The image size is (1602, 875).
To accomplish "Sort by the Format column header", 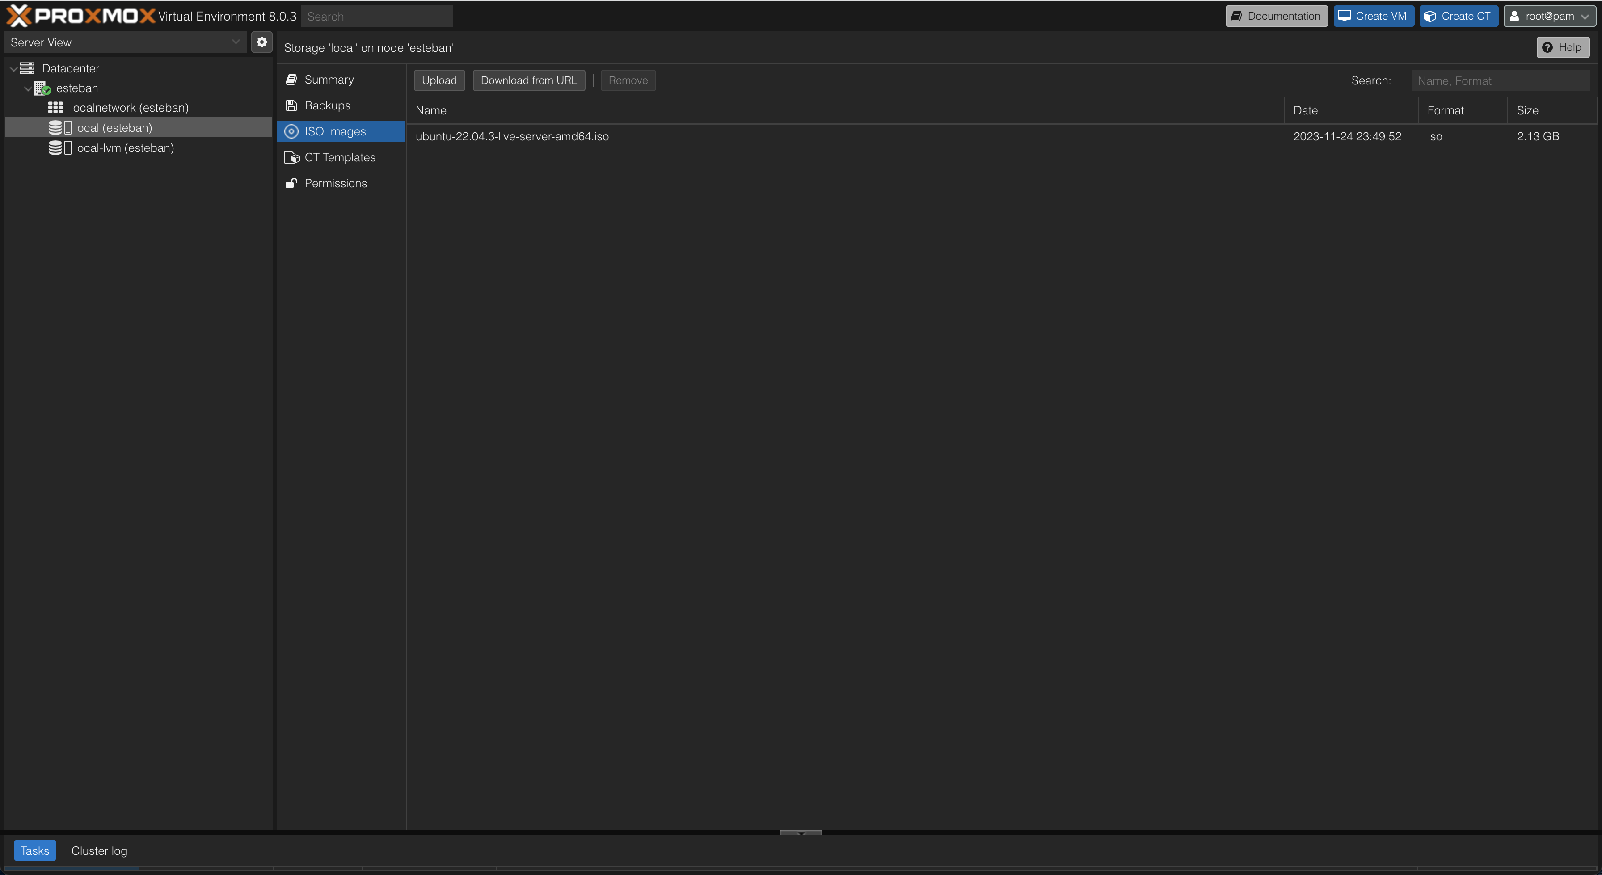I will click(1463, 111).
